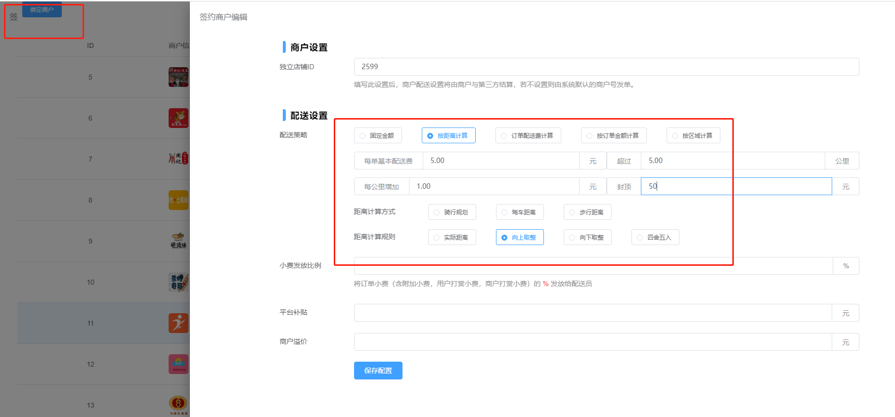Click merchant logo thumbnail in row 10
The image size is (895, 417).
(x=179, y=282)
